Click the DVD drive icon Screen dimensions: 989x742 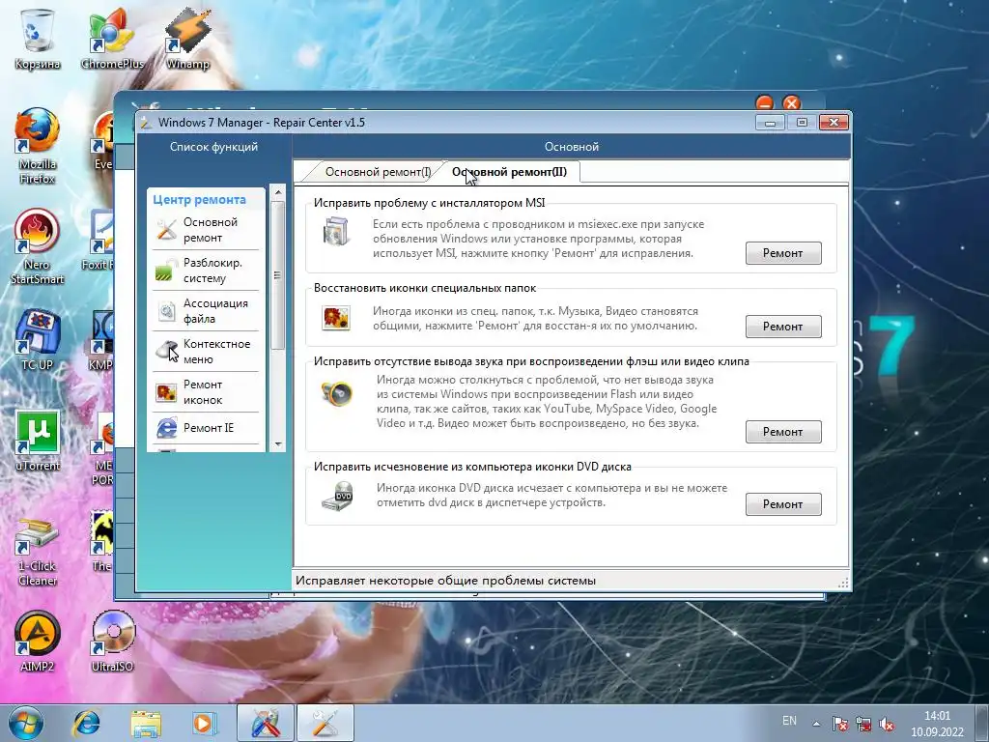337,496
